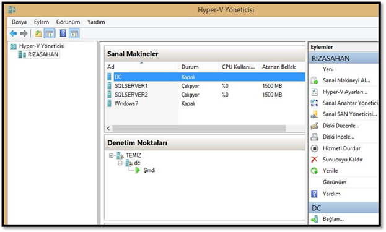The image size is (386, 232).
Task: Click the green Şimdi arrow icon
Action: click(138, 170)
